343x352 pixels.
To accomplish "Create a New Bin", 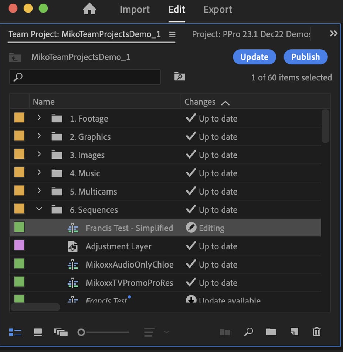I will click(271, 332).
